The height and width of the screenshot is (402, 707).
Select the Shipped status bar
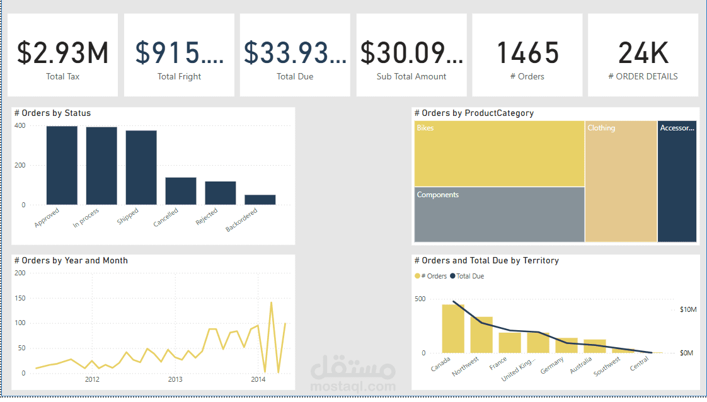coord(141,168)
